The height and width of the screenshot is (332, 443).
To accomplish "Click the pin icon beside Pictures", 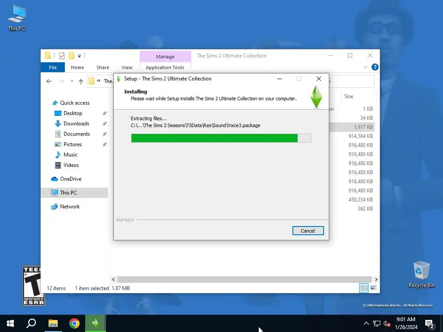I will tap(105, 144).
